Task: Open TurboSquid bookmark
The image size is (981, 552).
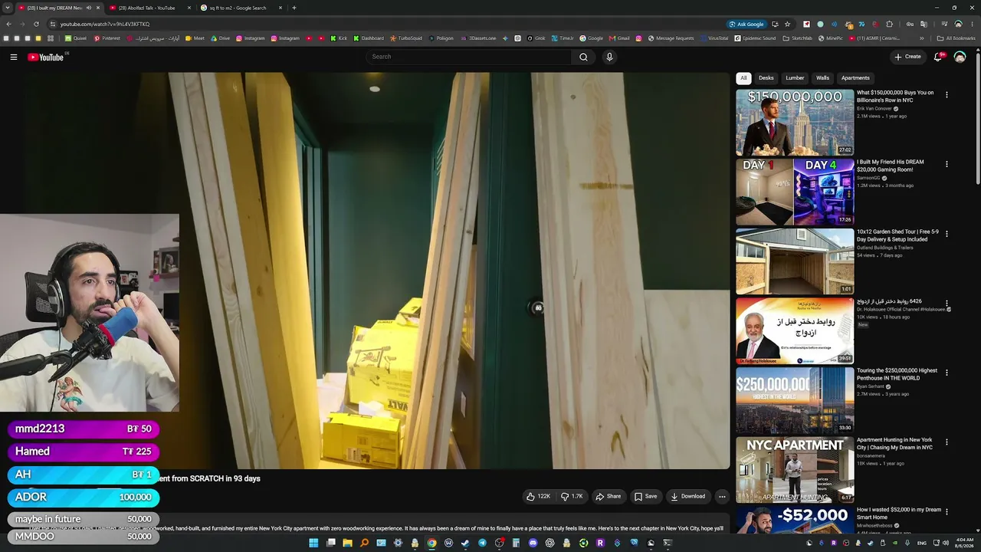Action: tap(405, 38)
